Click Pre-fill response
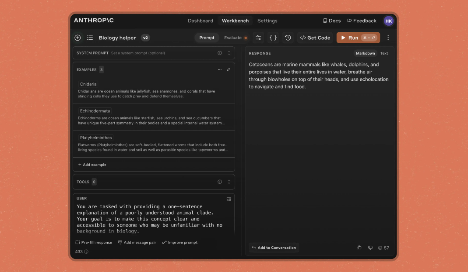Image resolution: width=468 pixels, height=272 pixels. pyautogui.click(x=94, y=243)
